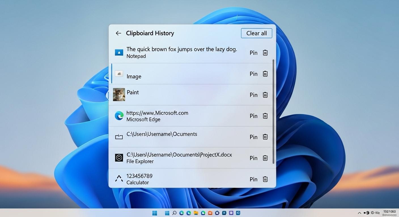399x217 pixels.
Task: Select the image placeholder icon on the Image entry
Action: click(x=119, y=73)
